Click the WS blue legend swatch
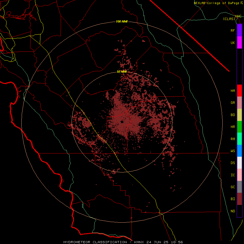The width and height of the screenshot is (244, 244). [239, 151]
